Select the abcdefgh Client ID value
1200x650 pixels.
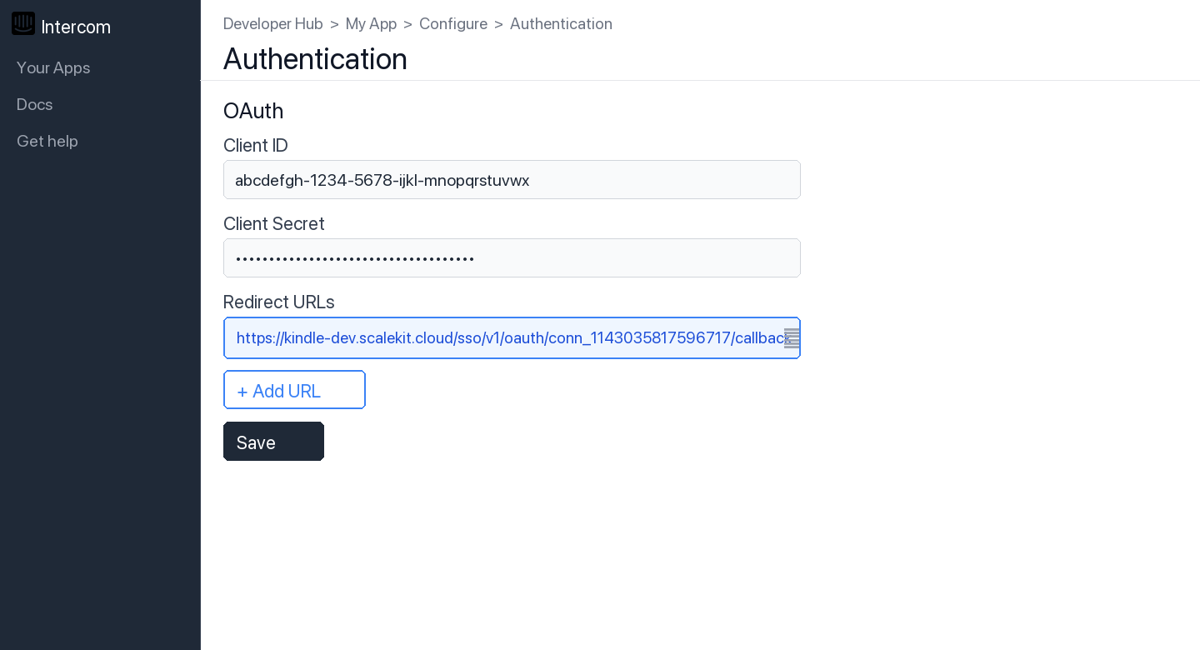(x=382, y=180)
